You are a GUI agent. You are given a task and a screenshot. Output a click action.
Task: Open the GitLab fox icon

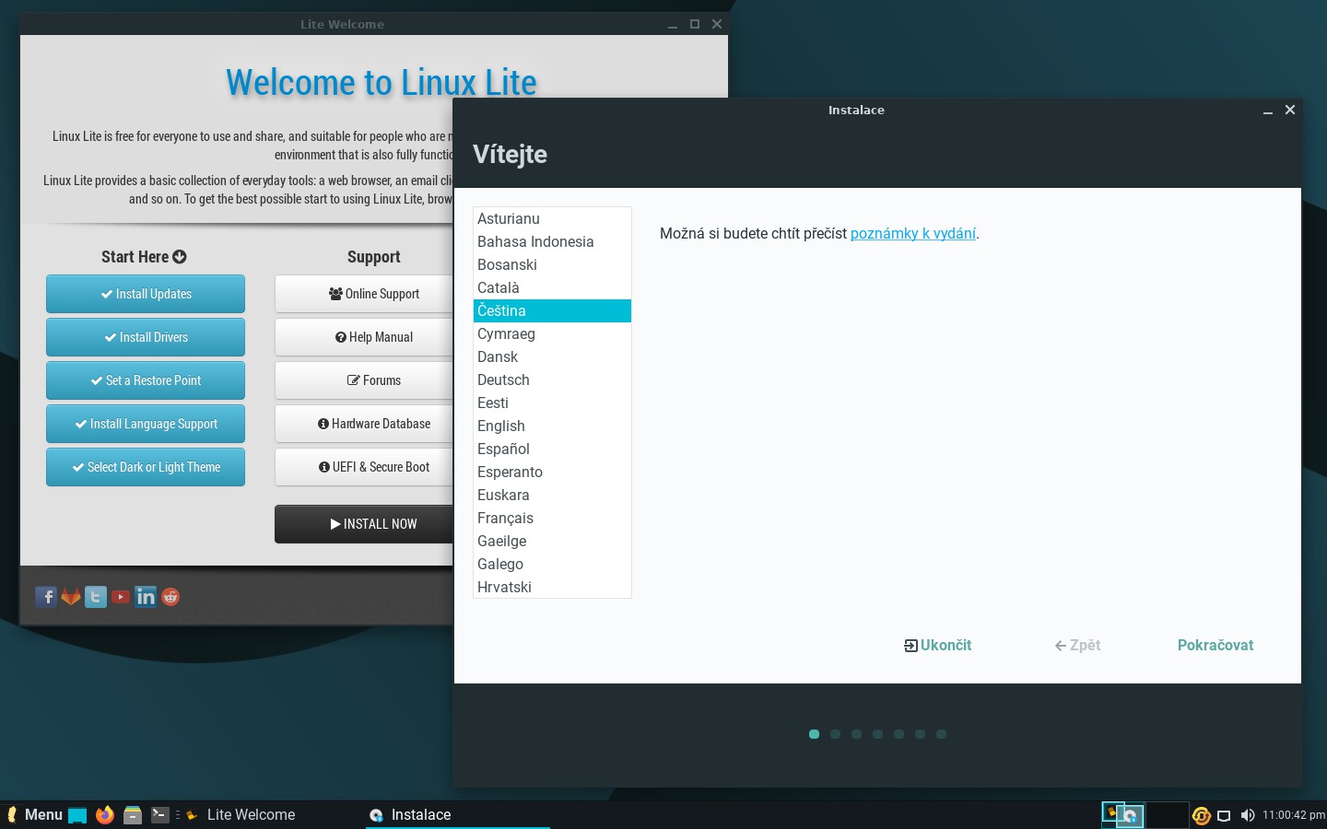click(x=71, y=597)
